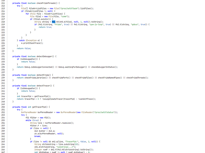Click the "gum-js-loop" string on line 219
Viewport: 205px width, 153px height.
tap(96, 25)
